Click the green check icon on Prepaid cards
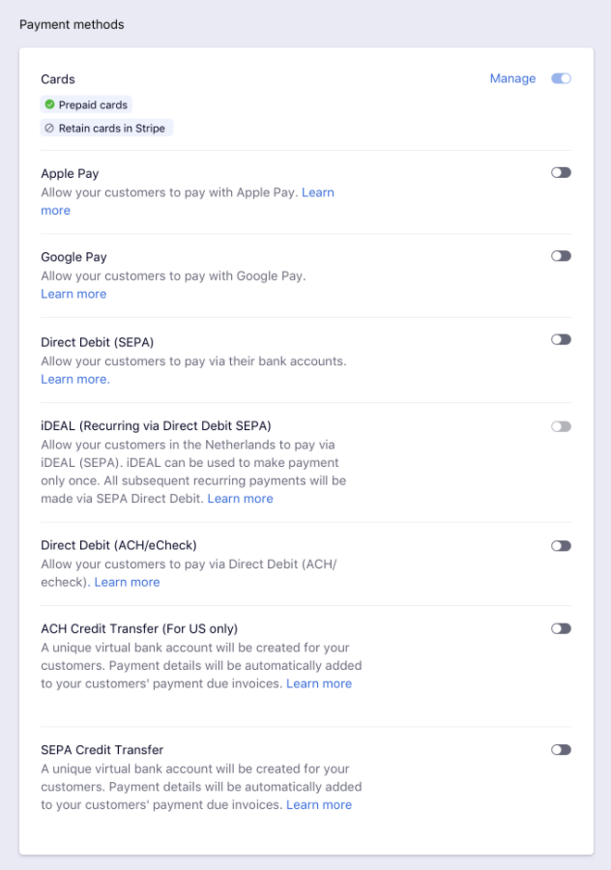 click(x=49, y=104)
